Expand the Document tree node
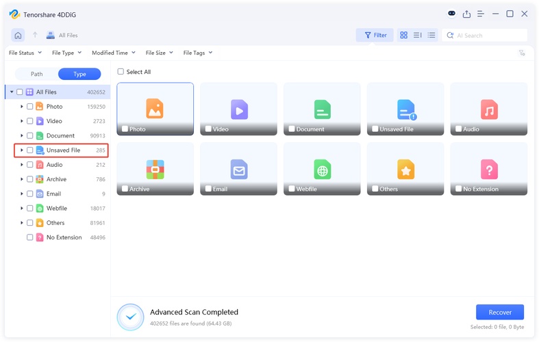 coord(22,135)
